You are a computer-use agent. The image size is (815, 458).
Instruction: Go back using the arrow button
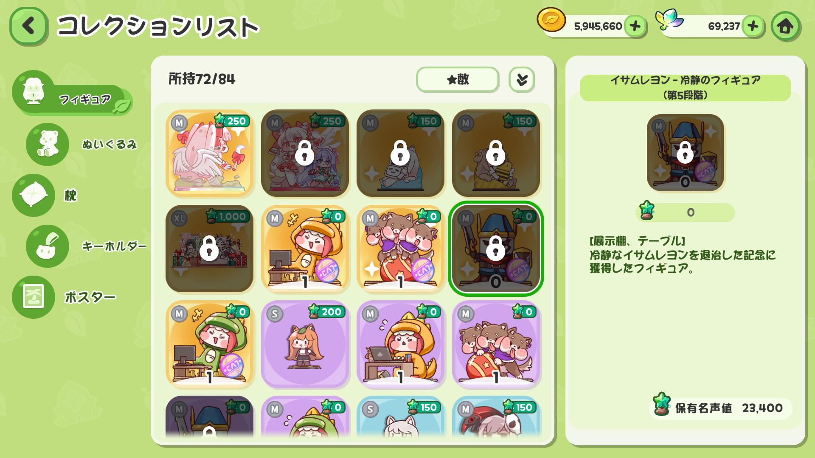pos(28,26)
